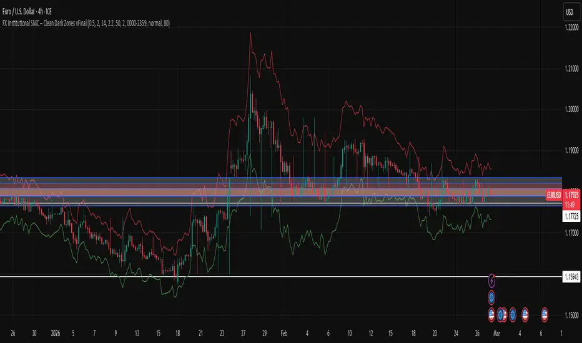Click the 1.17000 price axis value
The image size is (582, 343).
tap(571, 233)
